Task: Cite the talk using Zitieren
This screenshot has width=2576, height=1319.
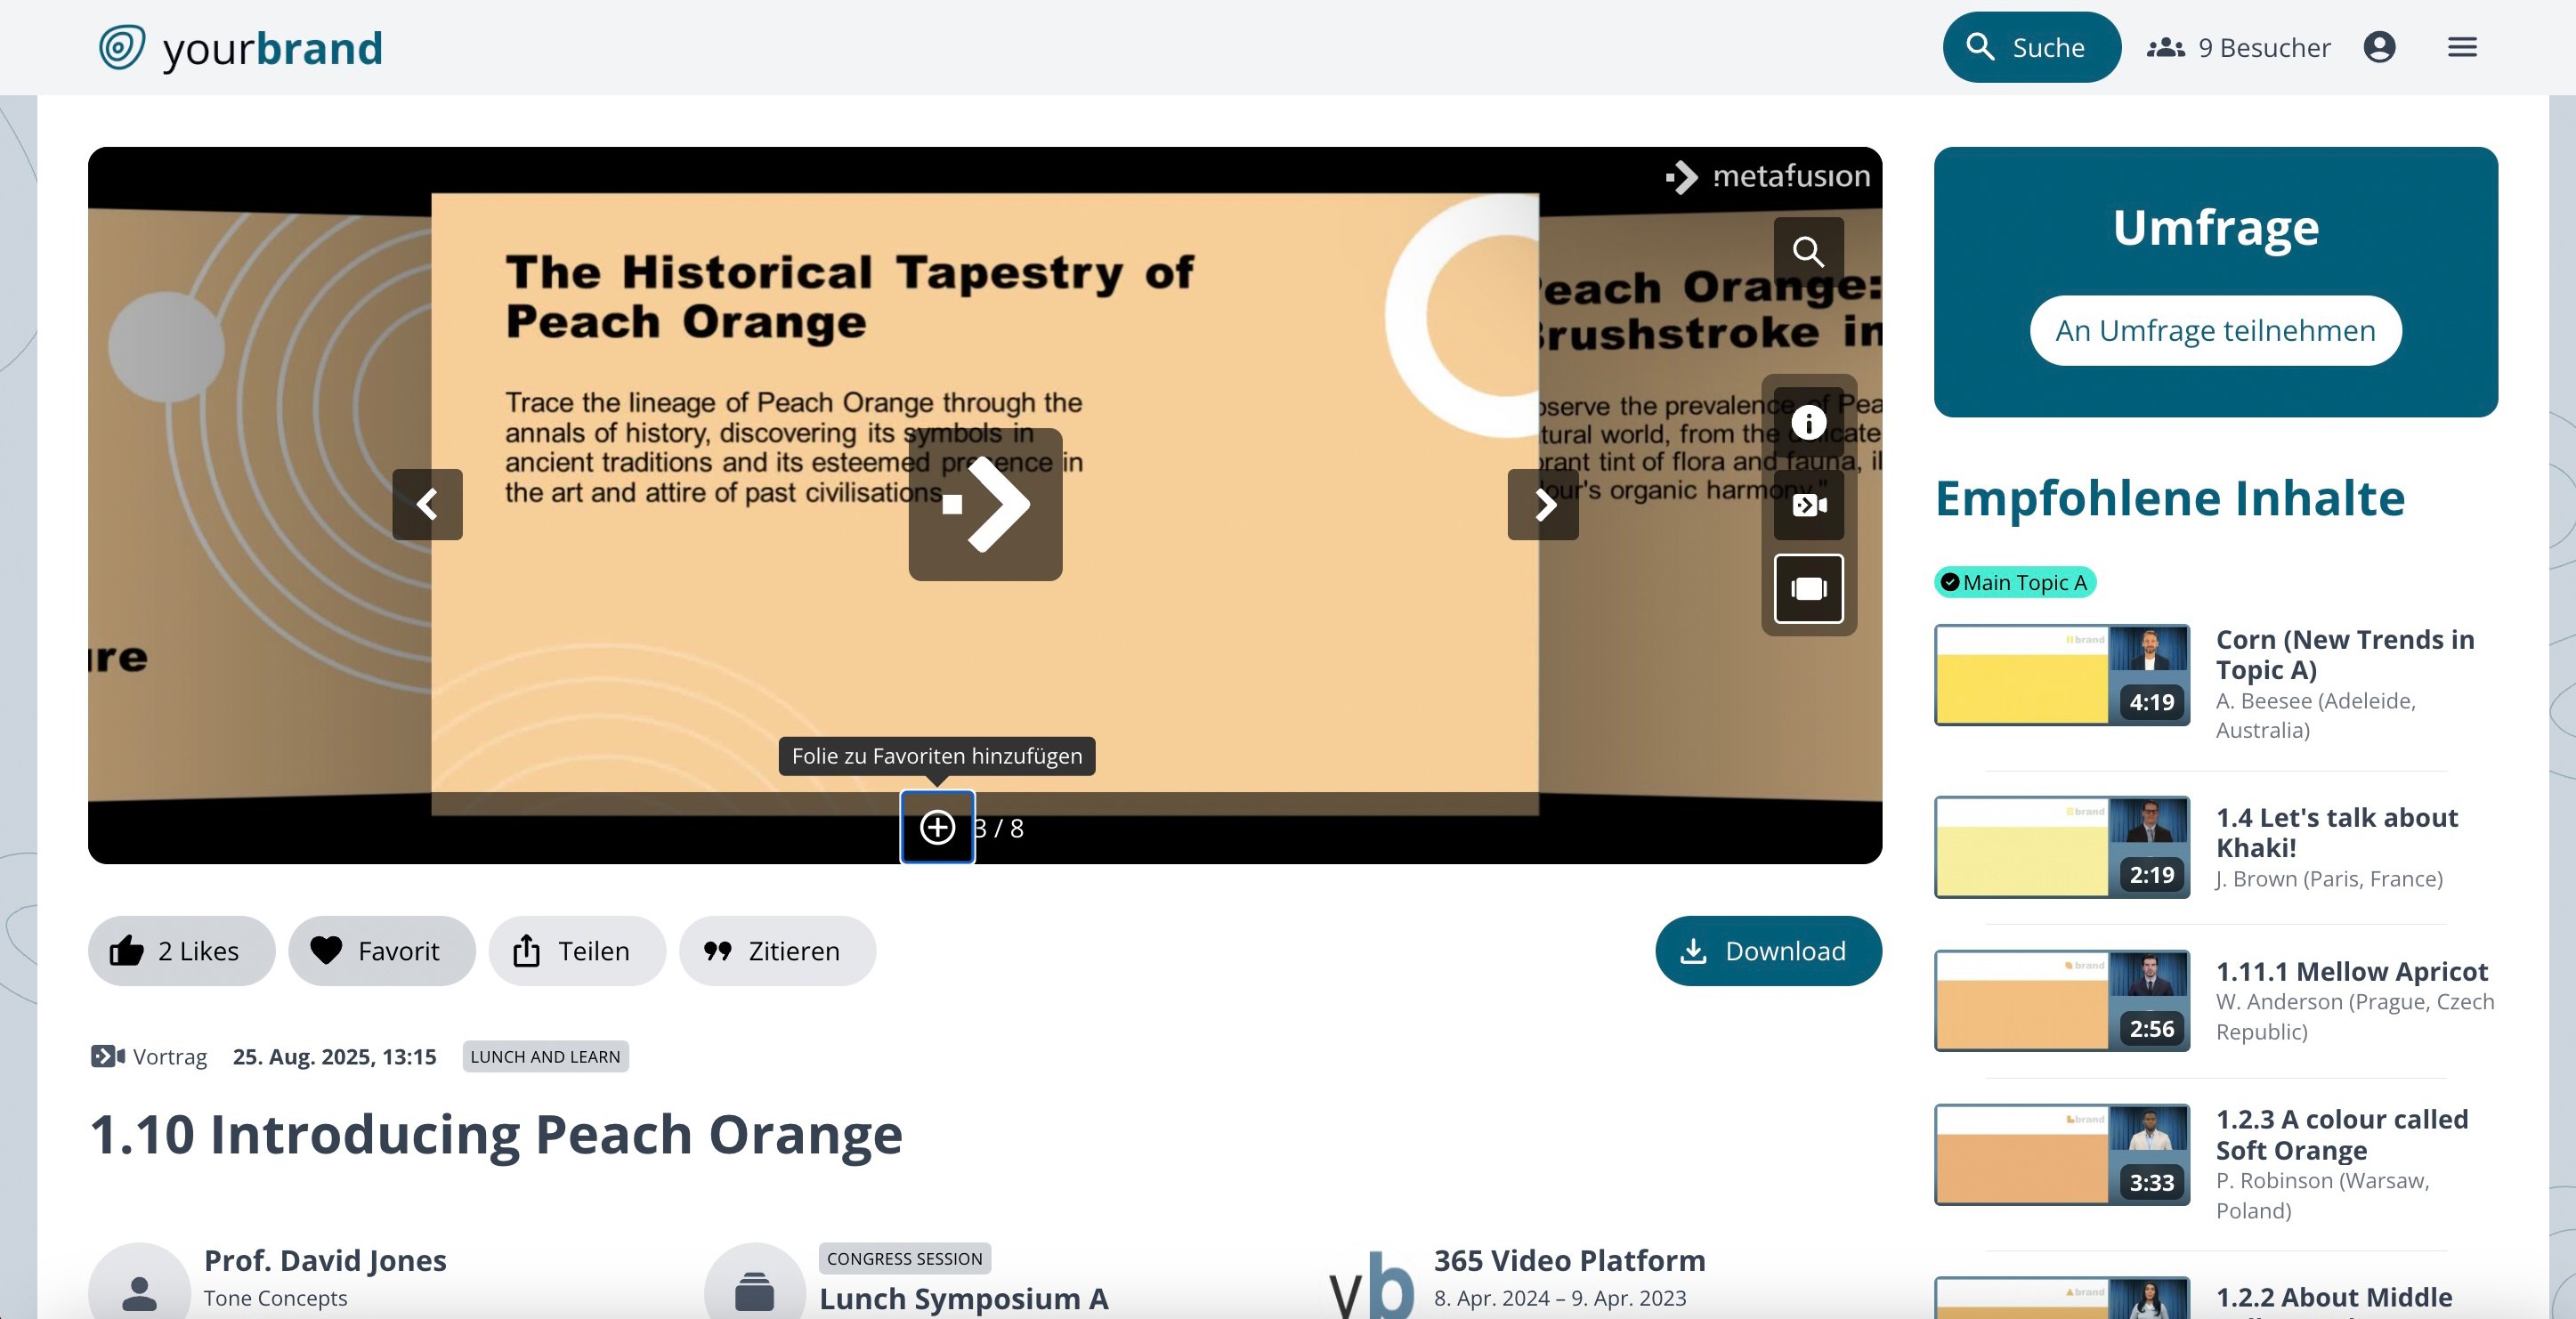Action: point(777,950)
